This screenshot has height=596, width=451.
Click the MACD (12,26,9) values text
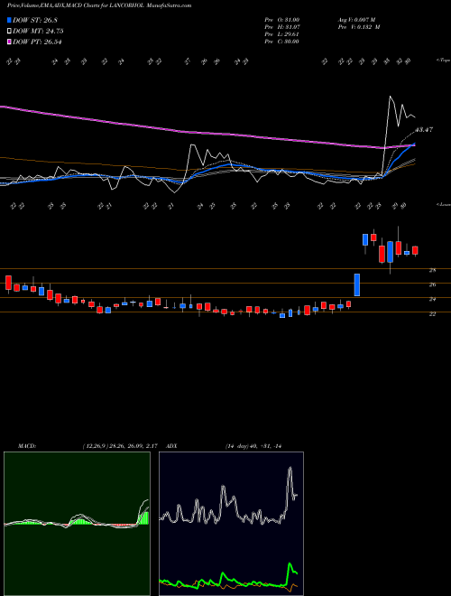coord(120,446)
